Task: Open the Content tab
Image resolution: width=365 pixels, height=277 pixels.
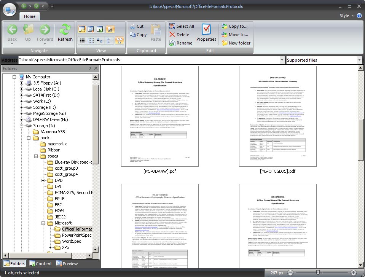Action: [x=40, y=264]
